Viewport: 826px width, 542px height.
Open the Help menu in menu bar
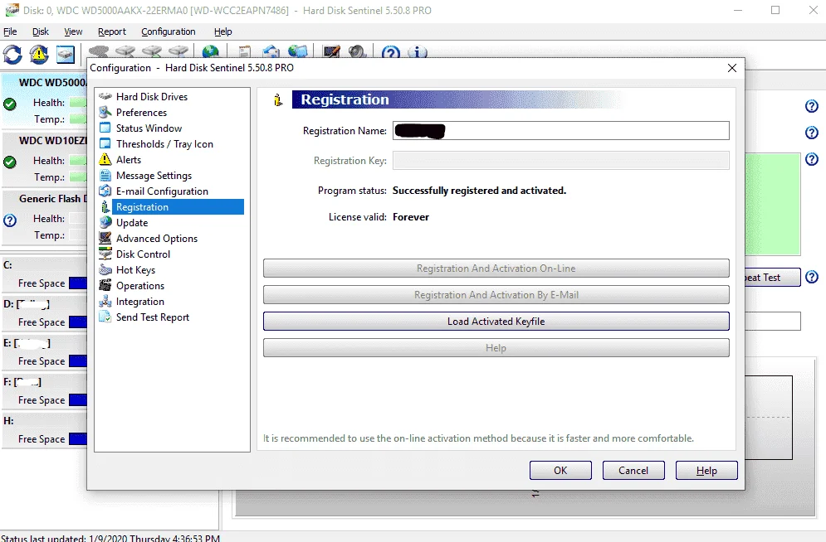point(222,31)
